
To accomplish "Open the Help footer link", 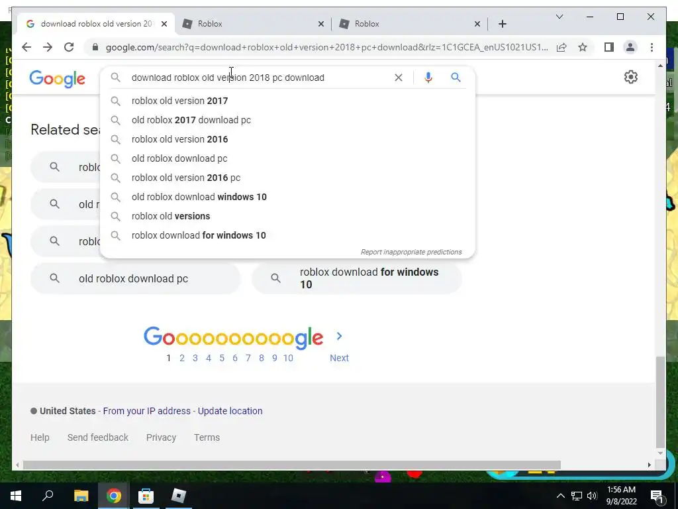I will pos(40,437).
